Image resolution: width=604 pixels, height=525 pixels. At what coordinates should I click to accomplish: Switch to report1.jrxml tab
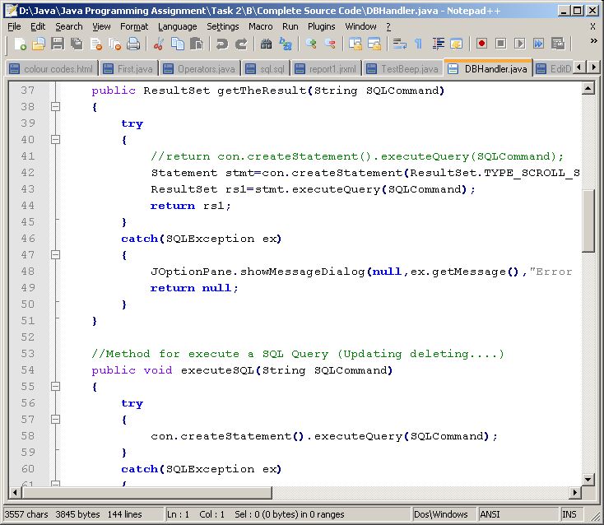pyautogui.click(x=326, y=69)
